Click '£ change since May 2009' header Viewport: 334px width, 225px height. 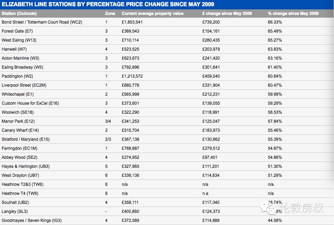(x=227, y=14)
